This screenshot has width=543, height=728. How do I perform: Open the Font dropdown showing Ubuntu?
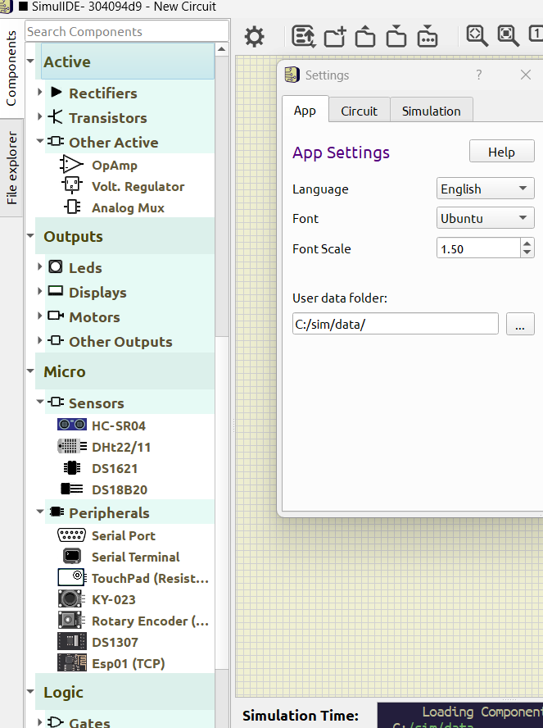click(x=486, y=219)
